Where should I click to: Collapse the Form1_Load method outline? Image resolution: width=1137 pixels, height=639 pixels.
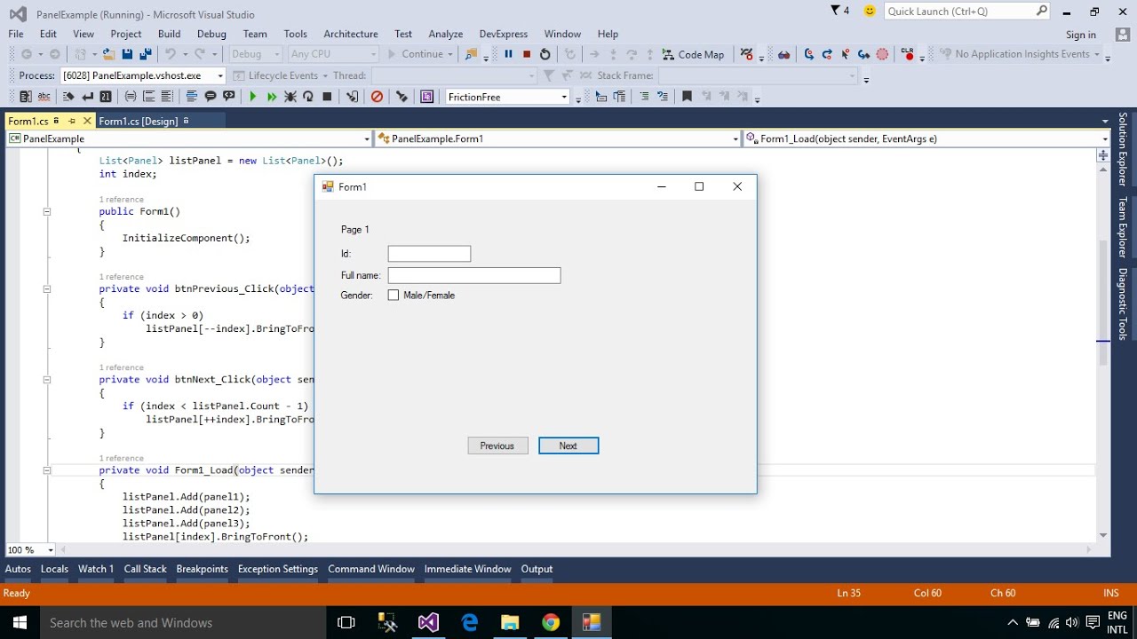47,470
